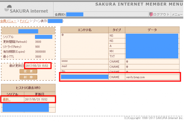The height and width of the screenshot is (122, 184).
Task: Select the www entry name cell
Action: coord(85,61)
